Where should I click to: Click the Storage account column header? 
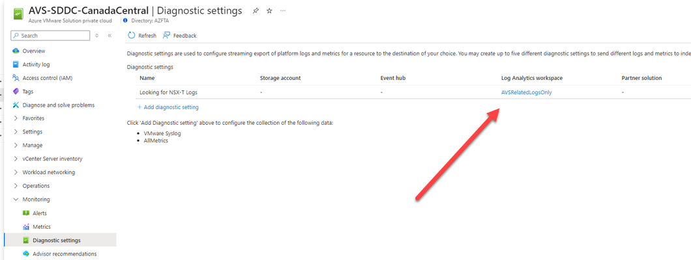pyautogui.click(x=280, y=78)
